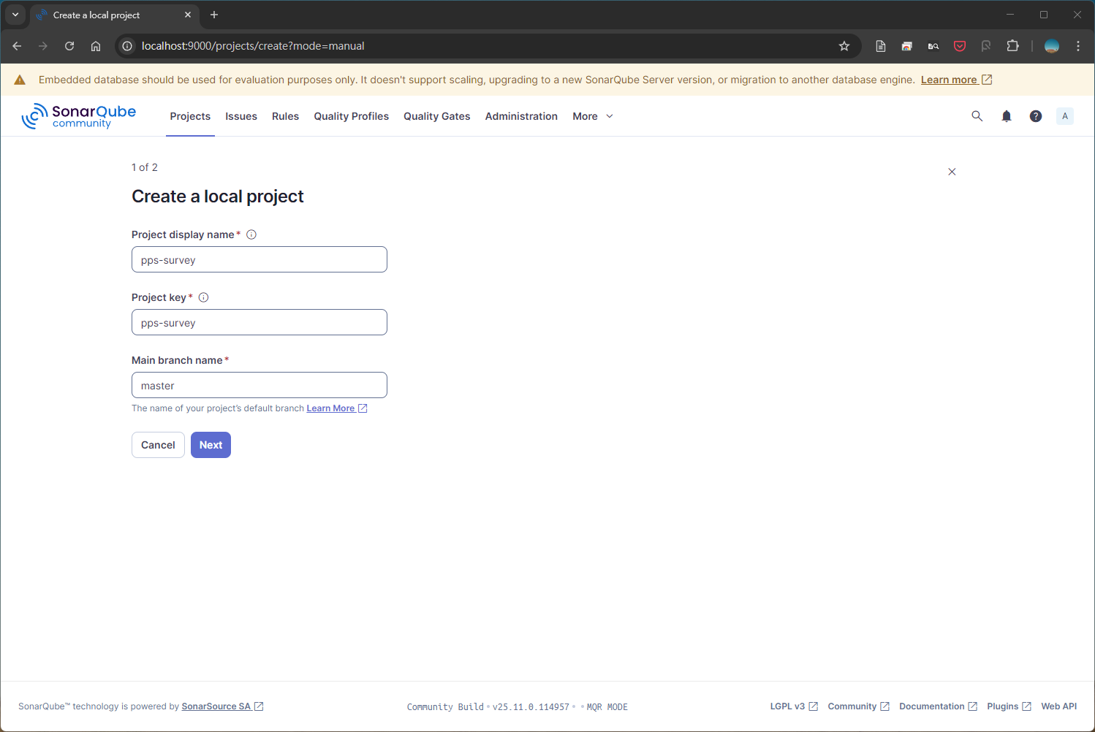
Task: Expand the More navigation dropdown
Action: point(593,116)
